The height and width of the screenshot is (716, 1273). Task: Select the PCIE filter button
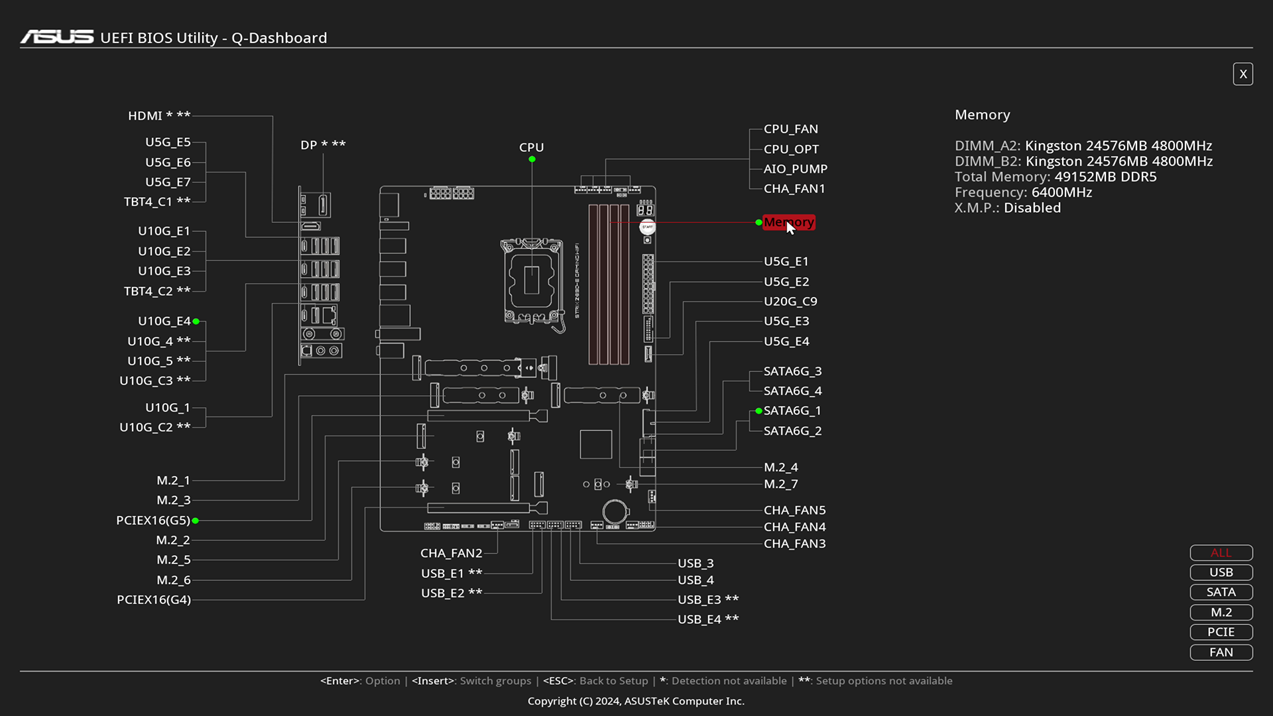[1221, 632]
